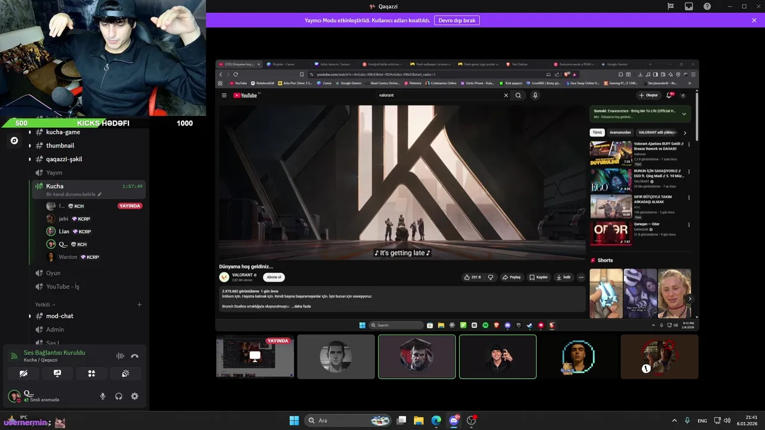
Task: Add channel with plus beside Yetkili
Action: [x=139, y=305]
